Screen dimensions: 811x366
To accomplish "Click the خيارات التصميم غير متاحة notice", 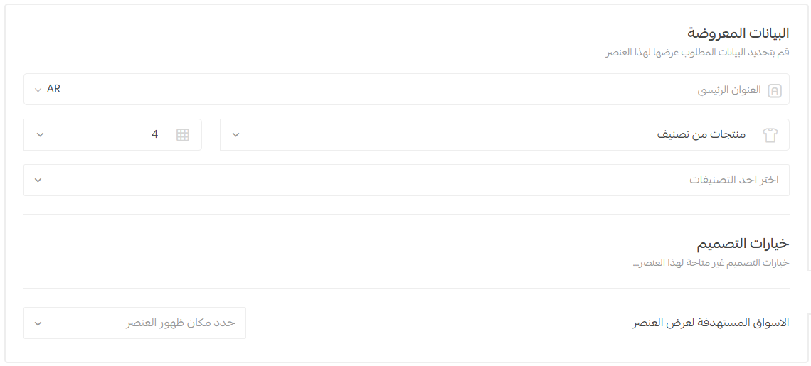I will coord(711,264).
